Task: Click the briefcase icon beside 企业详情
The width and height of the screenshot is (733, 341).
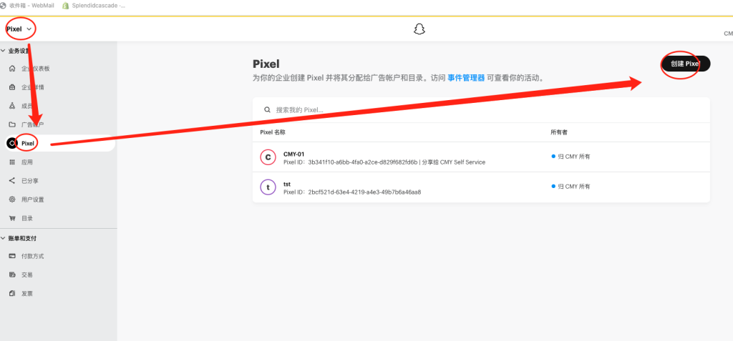Action: [x=12, y=87]
